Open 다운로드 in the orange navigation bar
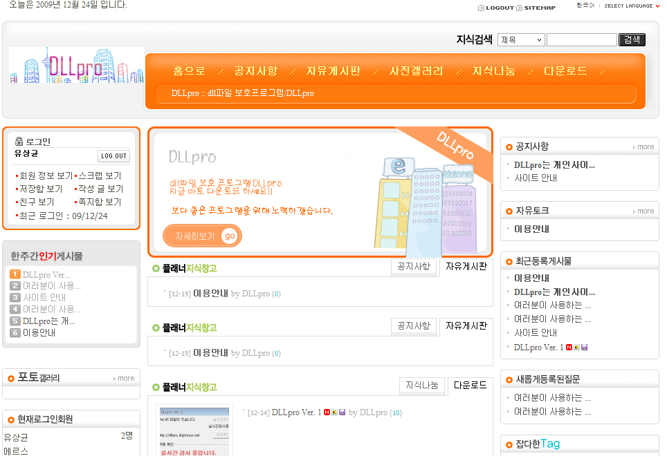This screenshot has height=456, width=667. [565, 70]
